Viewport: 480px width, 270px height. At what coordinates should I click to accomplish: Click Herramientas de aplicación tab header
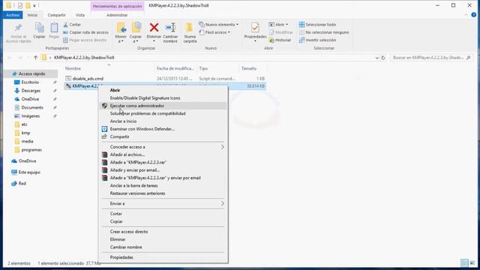[x=118, y=6]
